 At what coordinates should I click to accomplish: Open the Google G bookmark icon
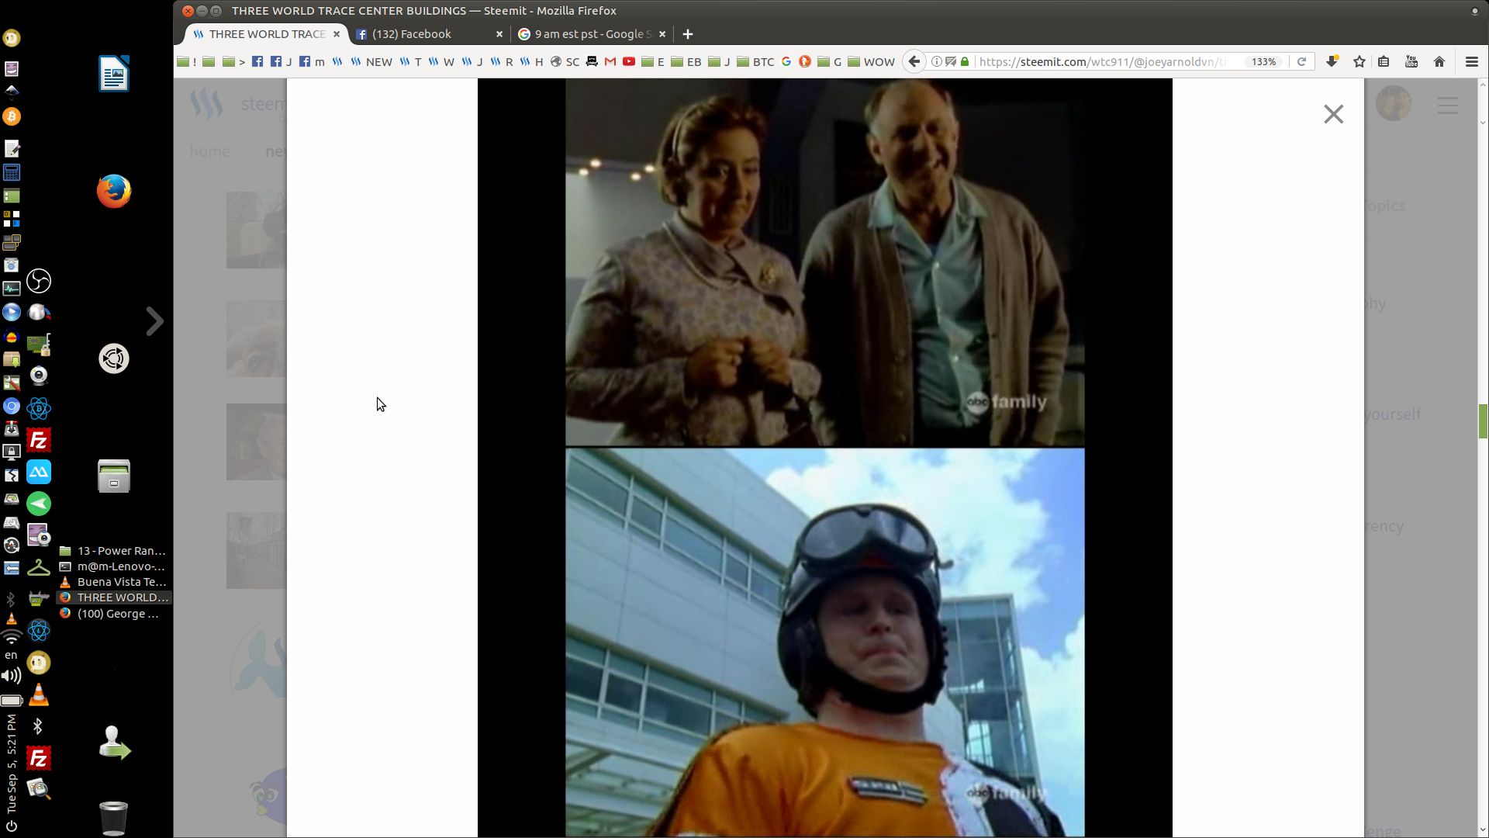(786, 62)
